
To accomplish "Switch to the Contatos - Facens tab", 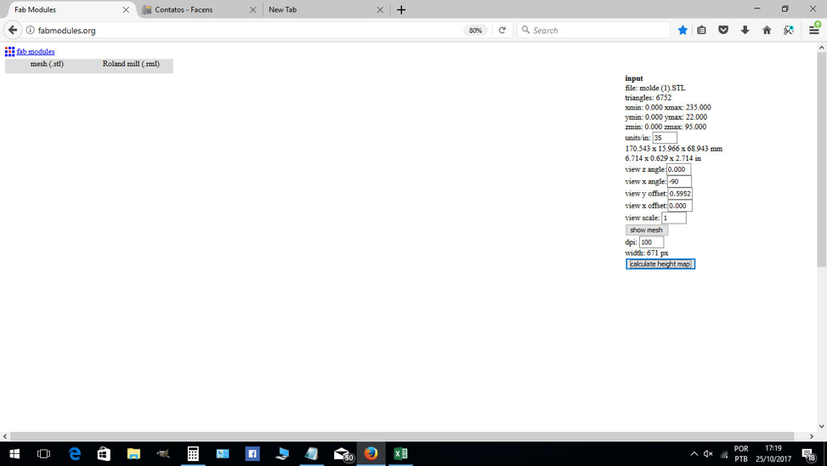I will [200, 9].
